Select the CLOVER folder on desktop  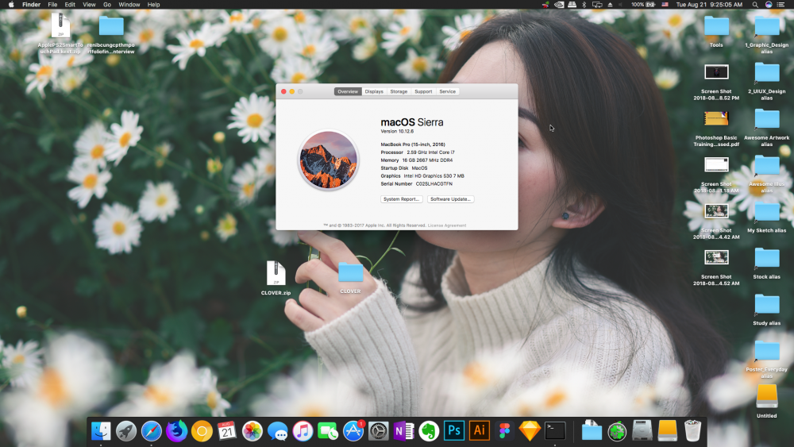pos(350,277)
